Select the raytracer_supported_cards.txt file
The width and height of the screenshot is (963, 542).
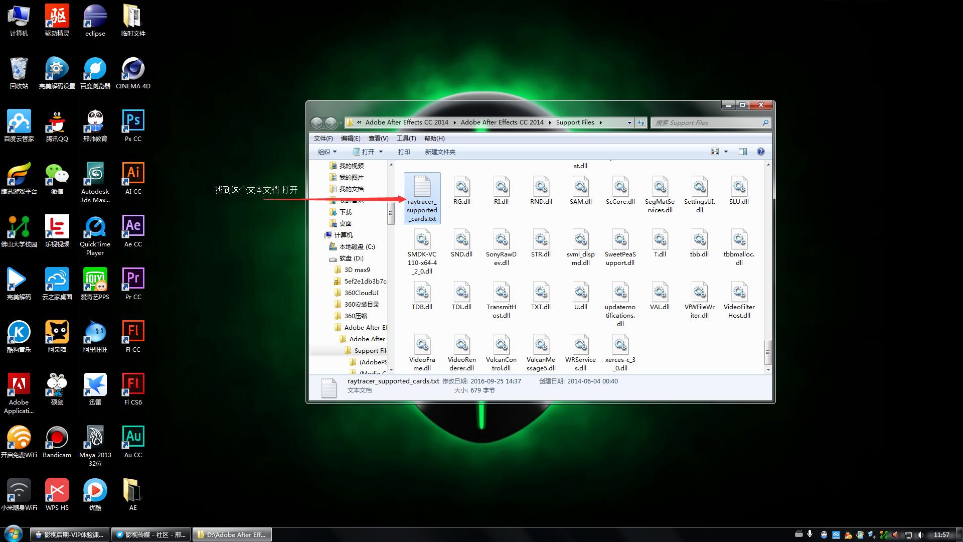pos(422,198)
